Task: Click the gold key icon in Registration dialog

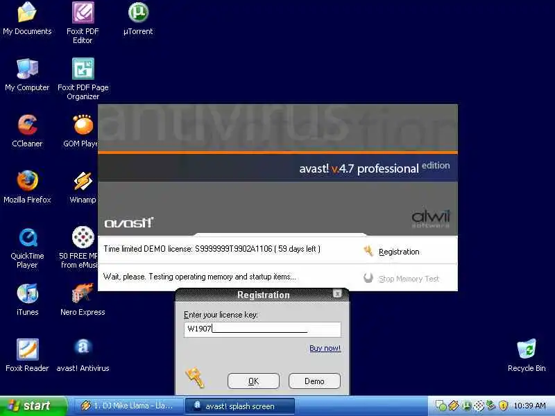Action: pyautogui.click(x=194, y=377)
